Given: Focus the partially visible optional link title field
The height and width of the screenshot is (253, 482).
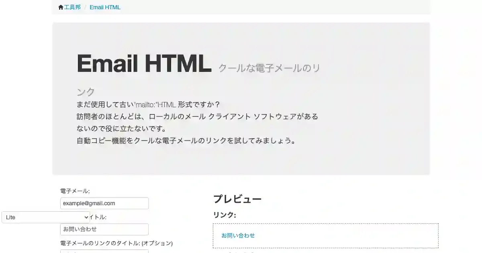Looking at the screenshot, I should click(x=104, y=251).
